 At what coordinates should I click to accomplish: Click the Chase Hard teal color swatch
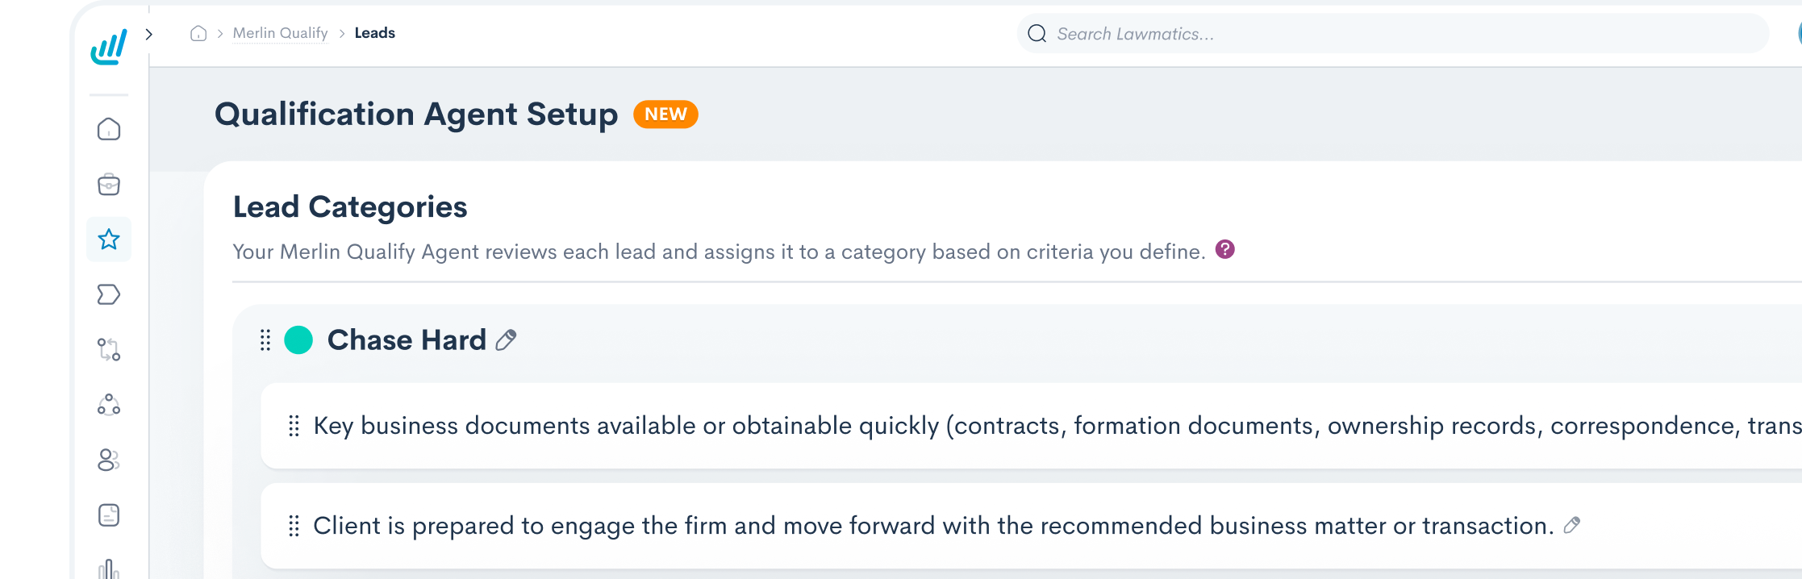pos(298,340)
